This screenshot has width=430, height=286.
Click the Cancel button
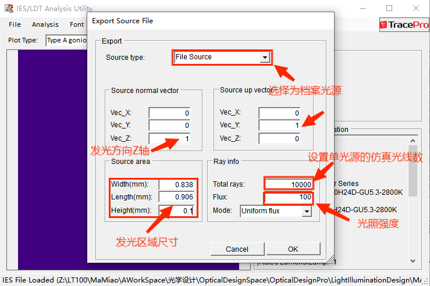(x=237, y=249)
